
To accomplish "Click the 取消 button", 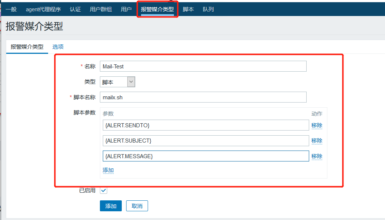I will coord(137,206).
